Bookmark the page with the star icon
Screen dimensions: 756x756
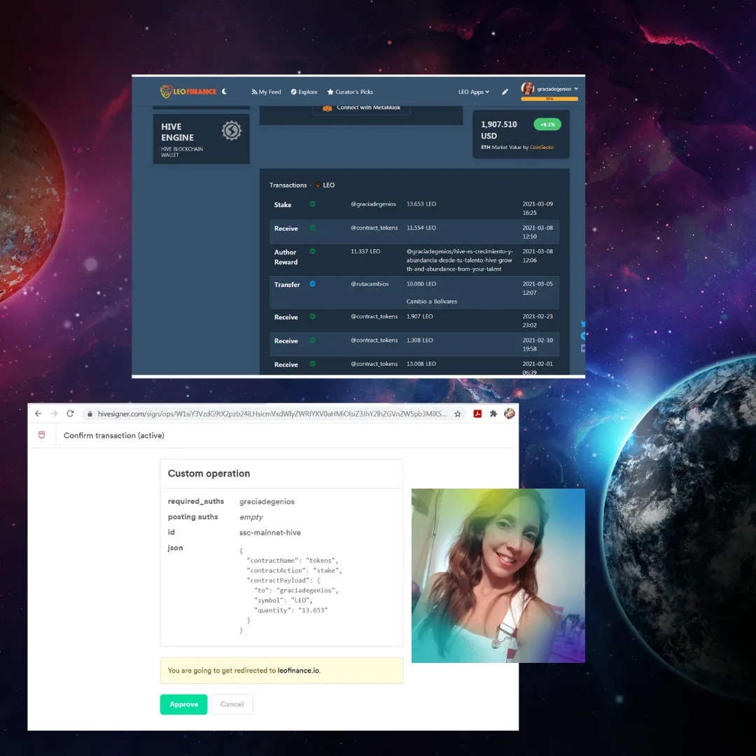pos(458,414)
